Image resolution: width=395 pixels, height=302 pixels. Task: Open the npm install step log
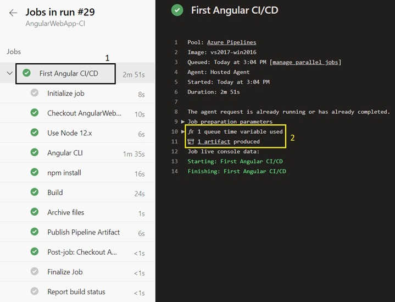[77, 172]
